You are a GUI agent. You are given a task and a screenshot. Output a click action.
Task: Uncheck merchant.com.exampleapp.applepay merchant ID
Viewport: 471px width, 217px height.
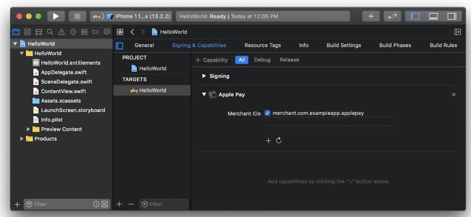coord(267,113)
